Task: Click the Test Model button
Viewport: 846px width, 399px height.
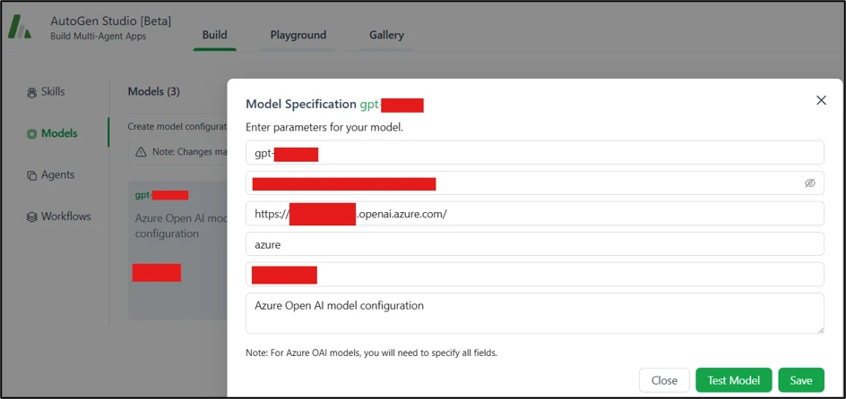Action: tap(734, 380)
